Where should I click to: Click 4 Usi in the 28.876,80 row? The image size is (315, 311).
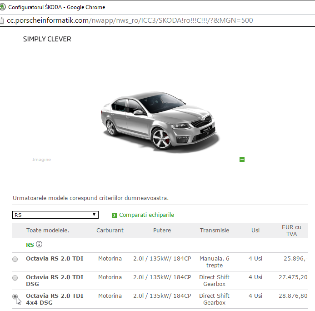tap(255, 296)
